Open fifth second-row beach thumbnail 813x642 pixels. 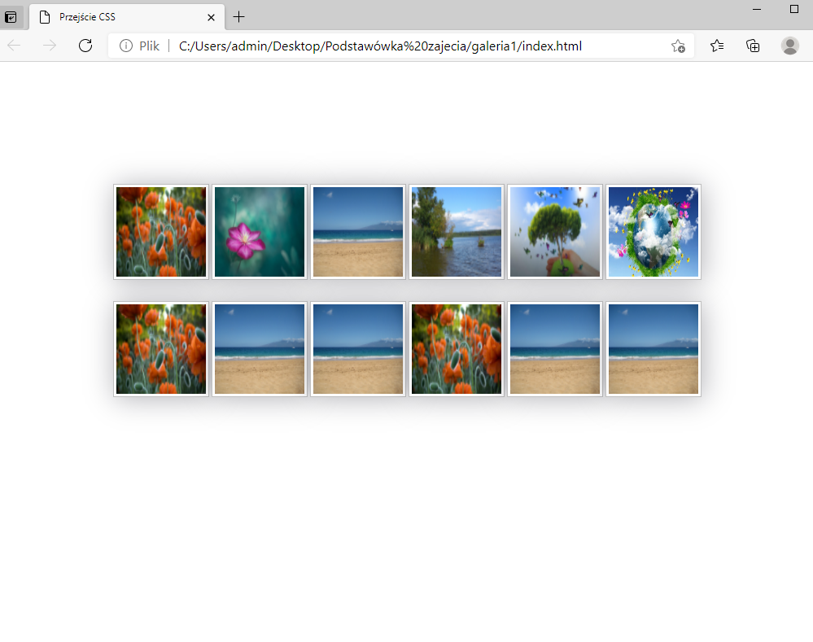click(555, 349)
